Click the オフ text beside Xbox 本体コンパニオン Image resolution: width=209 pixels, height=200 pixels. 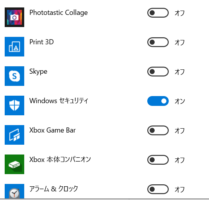pos(180,160)
